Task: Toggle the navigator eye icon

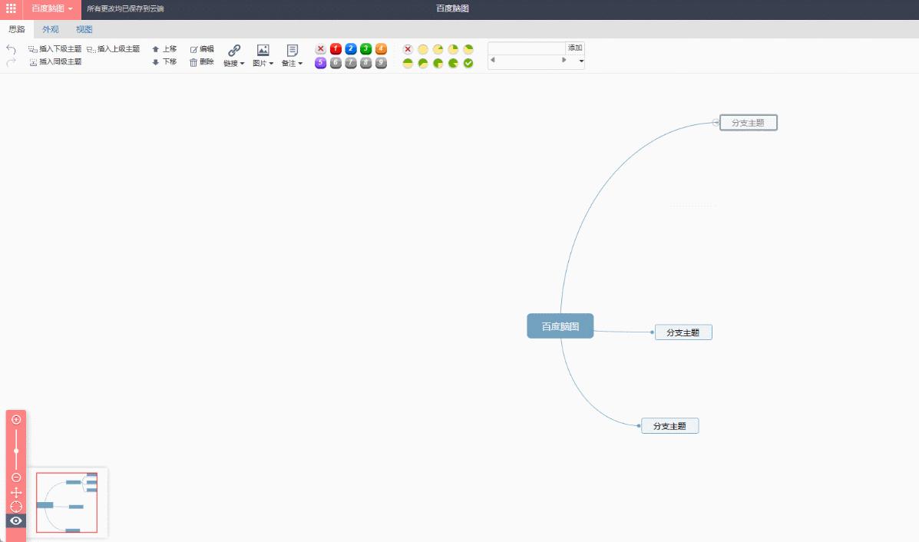Action: tap(16, 521)
